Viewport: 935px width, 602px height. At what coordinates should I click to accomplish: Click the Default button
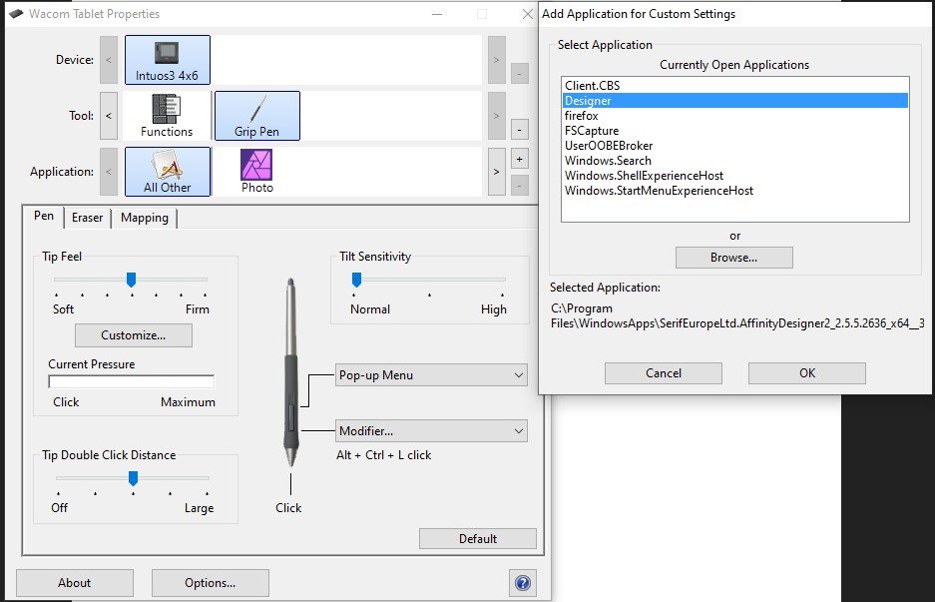[x=478, y=539]
